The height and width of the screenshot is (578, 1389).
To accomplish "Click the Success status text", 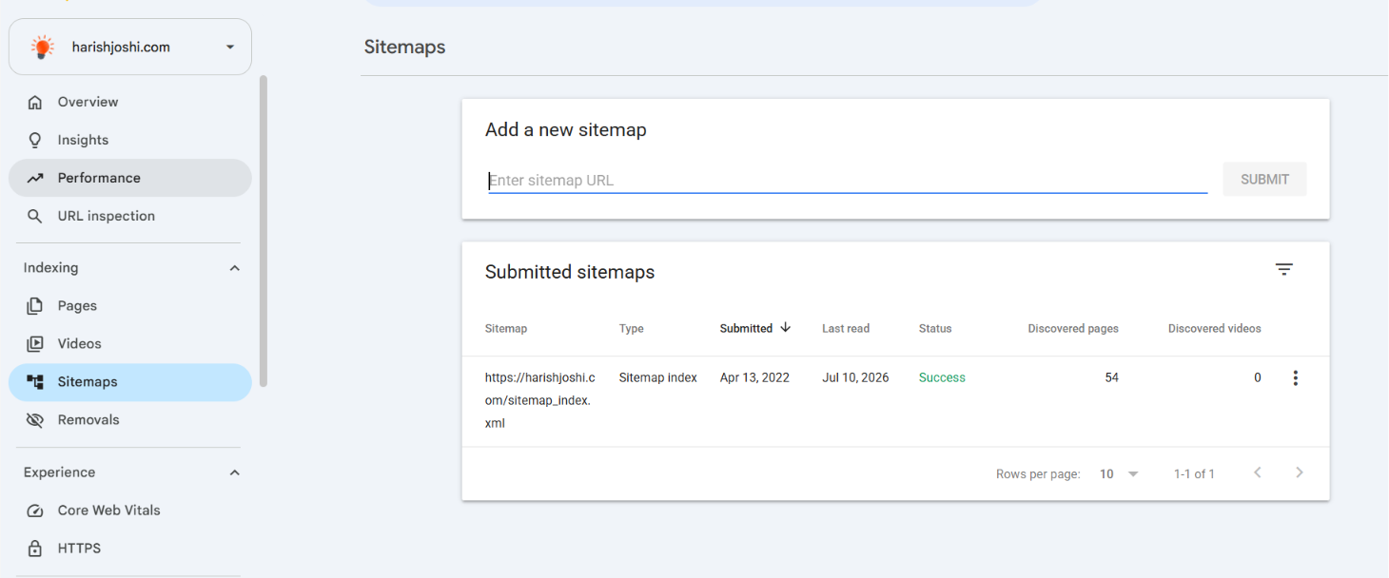I will [x=942, y=377].
